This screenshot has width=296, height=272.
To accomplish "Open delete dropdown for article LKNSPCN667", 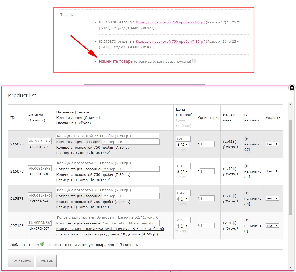I will 272,226.
